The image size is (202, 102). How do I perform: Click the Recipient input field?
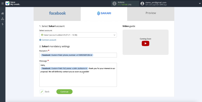[x=104, y=55]
